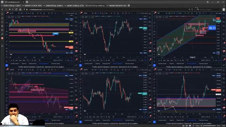
Task: Open the symbol search in the DXY chart header
Action: pos(159,13)
